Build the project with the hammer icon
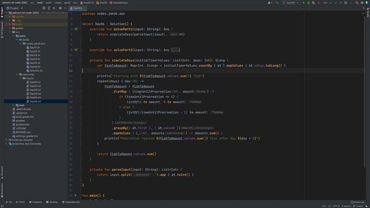Screen dimensions: 370x208 277,3
